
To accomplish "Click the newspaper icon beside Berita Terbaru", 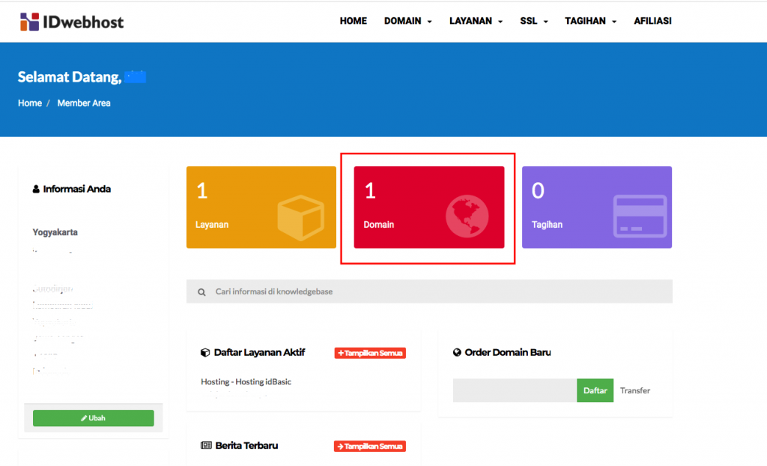I will tap(205, 446).
